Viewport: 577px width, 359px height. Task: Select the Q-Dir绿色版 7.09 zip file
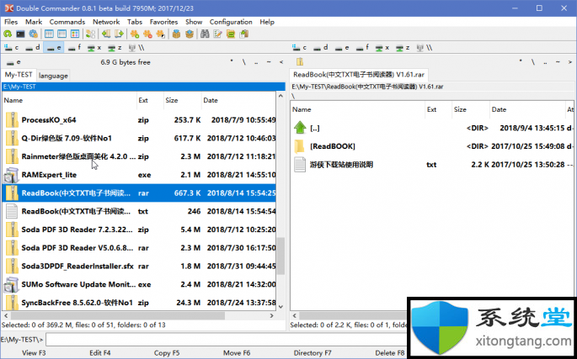point(139,139)
